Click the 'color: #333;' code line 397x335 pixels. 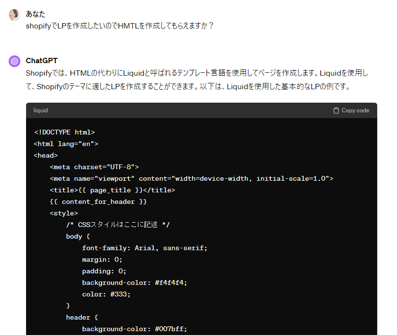click(106, 295)
